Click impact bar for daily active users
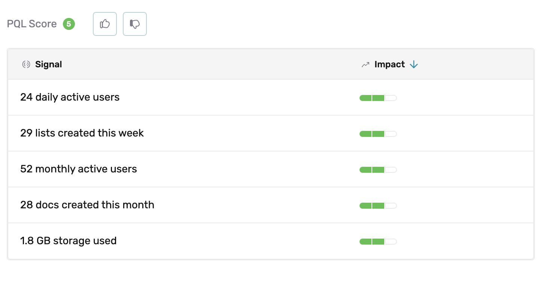Screen dimensions: 549x282 (x=378, y=98)
